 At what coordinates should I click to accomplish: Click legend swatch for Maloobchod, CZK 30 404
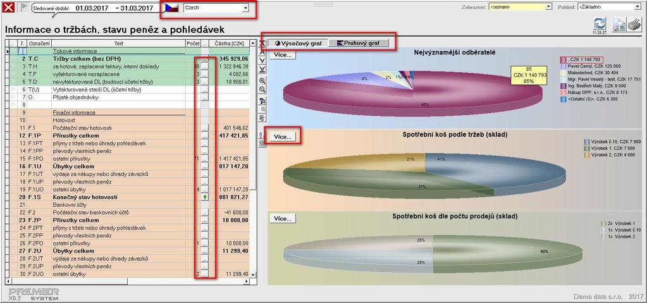click(563, 73)
